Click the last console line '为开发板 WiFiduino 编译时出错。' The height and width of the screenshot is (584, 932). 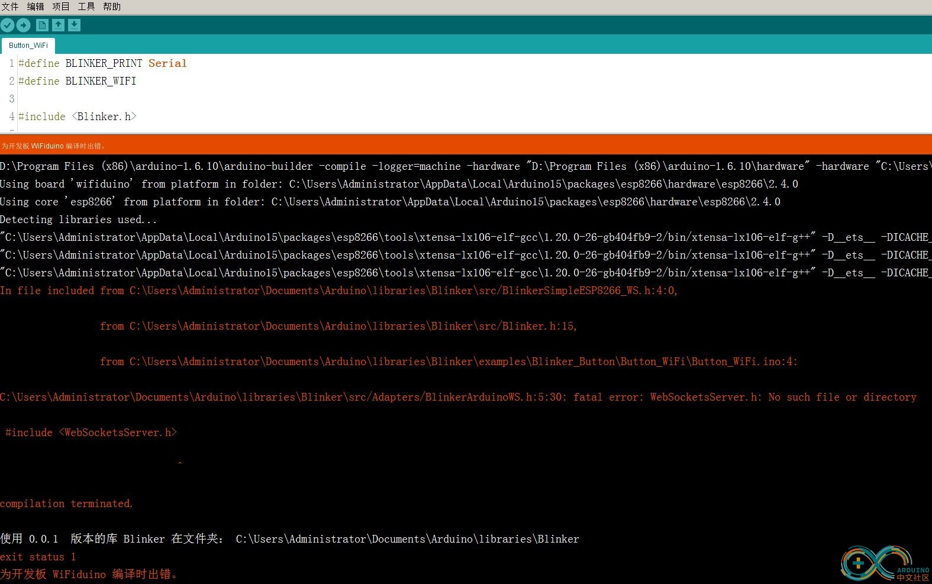coord(89,574)
